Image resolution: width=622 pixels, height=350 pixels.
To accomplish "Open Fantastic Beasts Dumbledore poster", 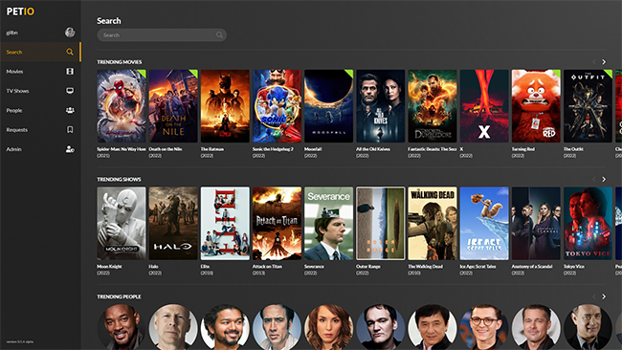I will click(433, 106).
